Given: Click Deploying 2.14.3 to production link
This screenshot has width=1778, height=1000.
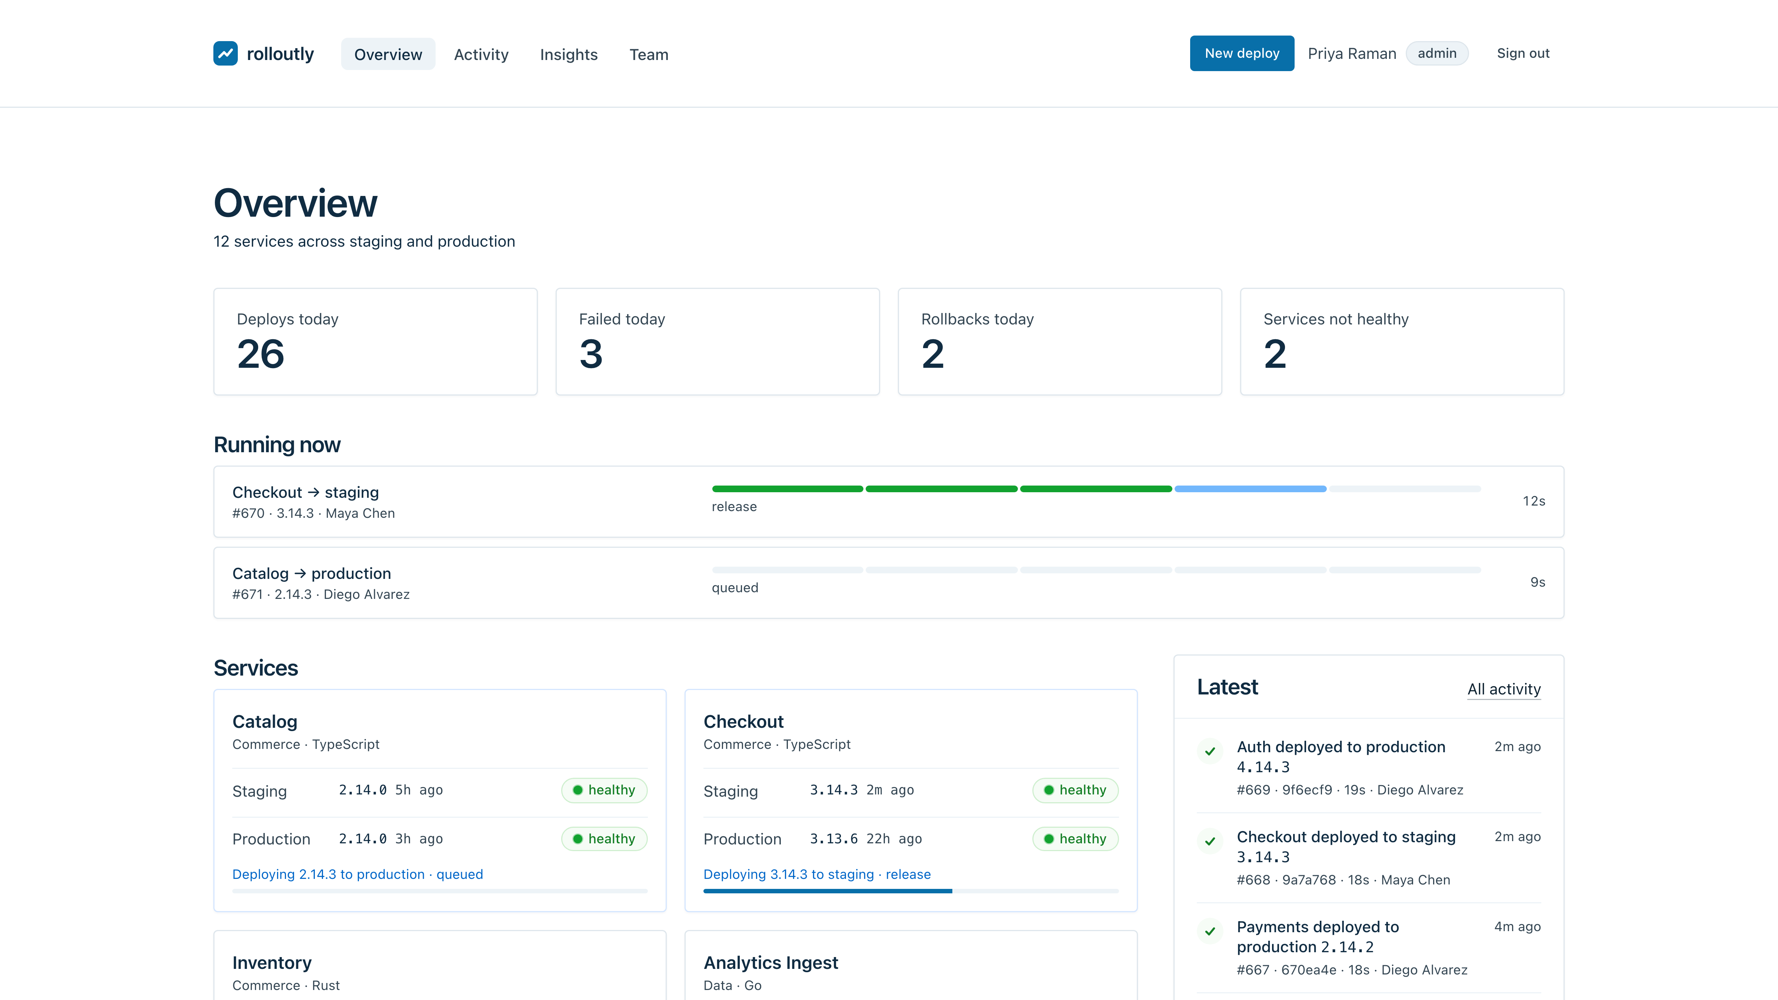Looking at the screenshot, I should [357, 874].
